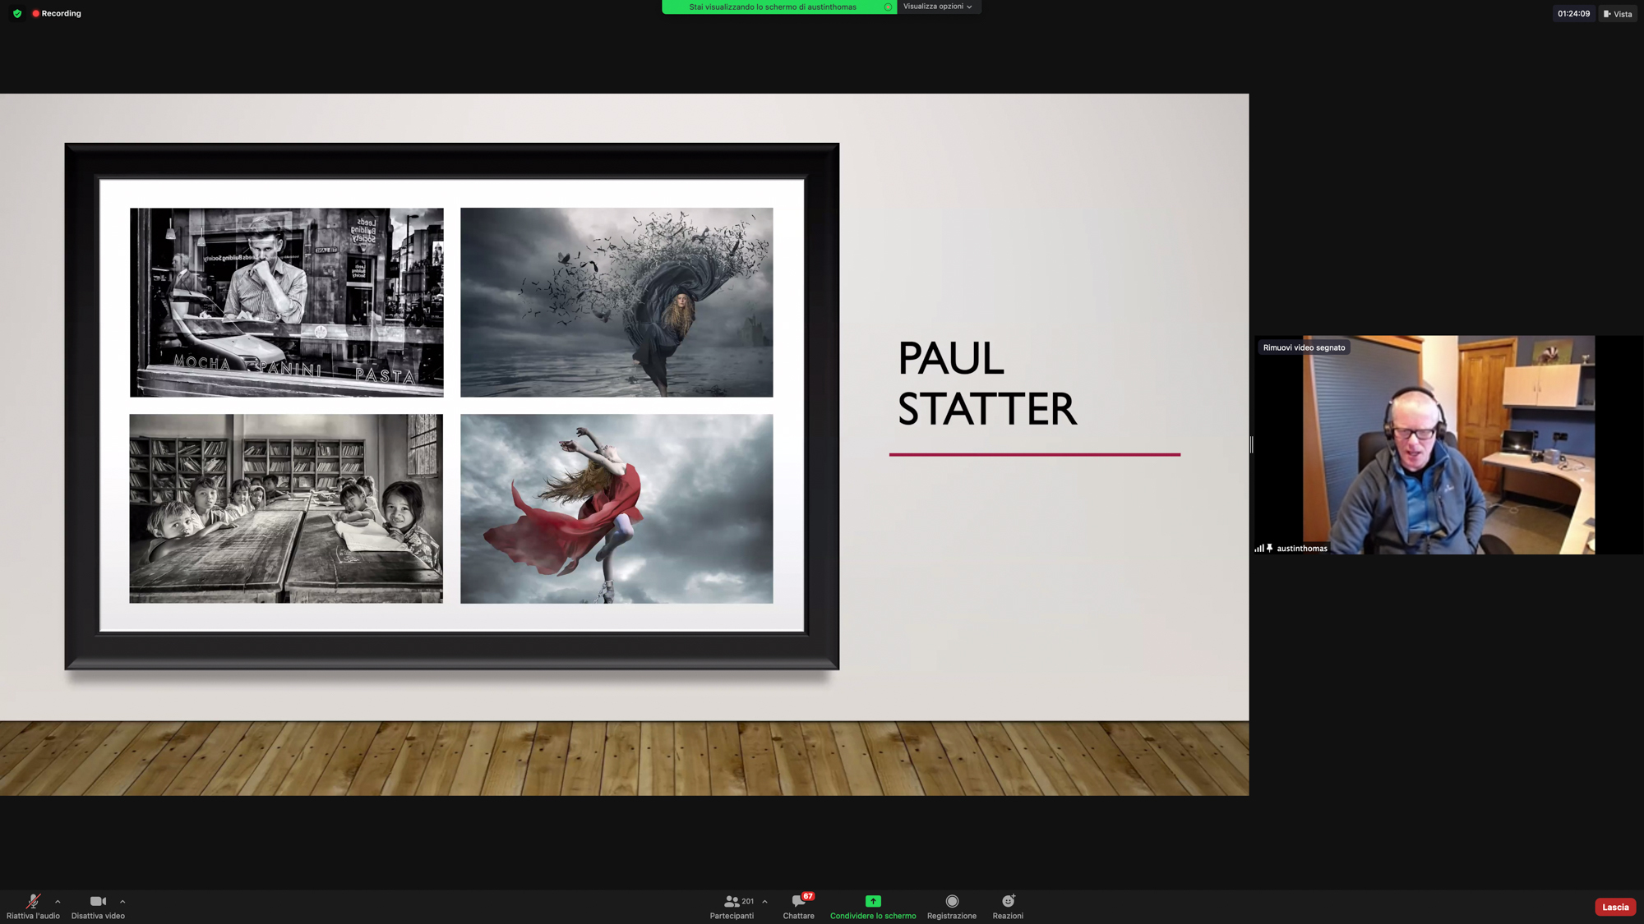Click Rimuovi video segnato label
The image size is (1644, 924).
(x=1304, y=347)
